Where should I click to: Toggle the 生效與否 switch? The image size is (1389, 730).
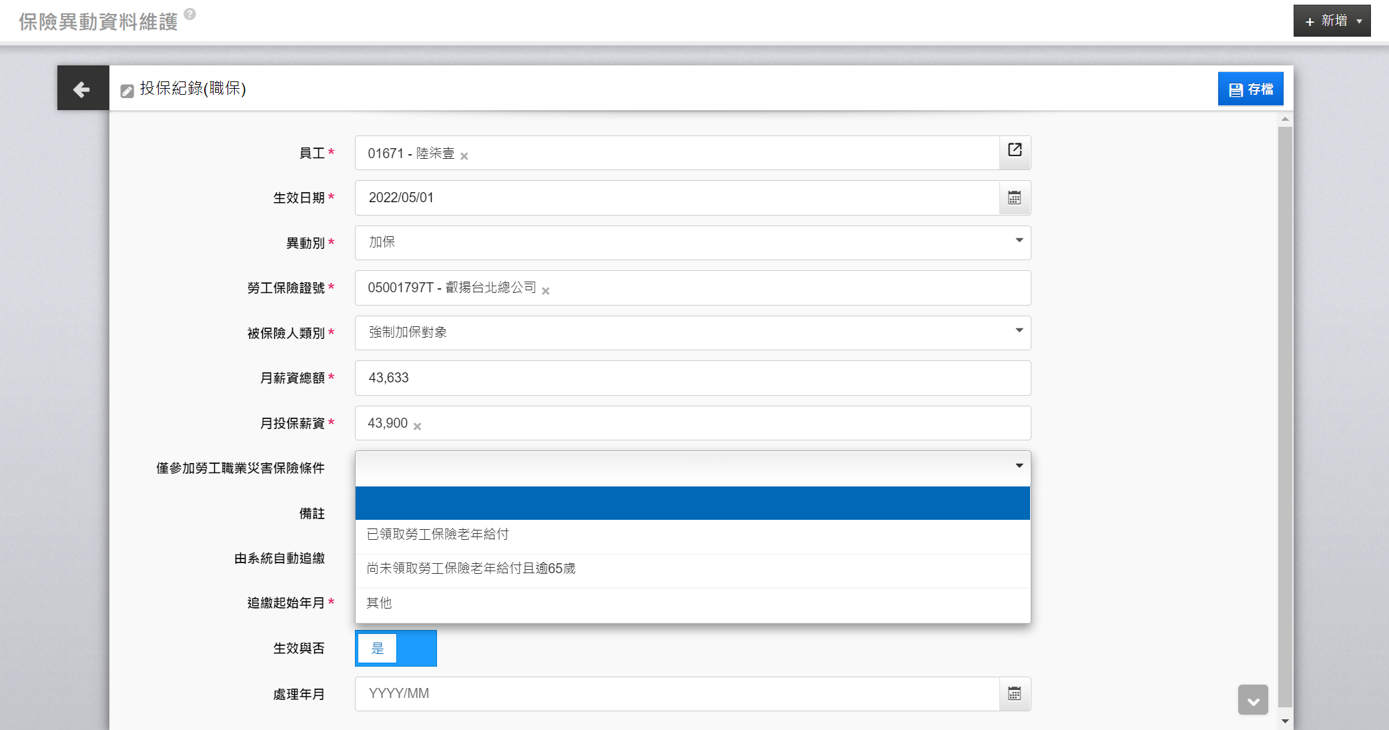[396, 649]
